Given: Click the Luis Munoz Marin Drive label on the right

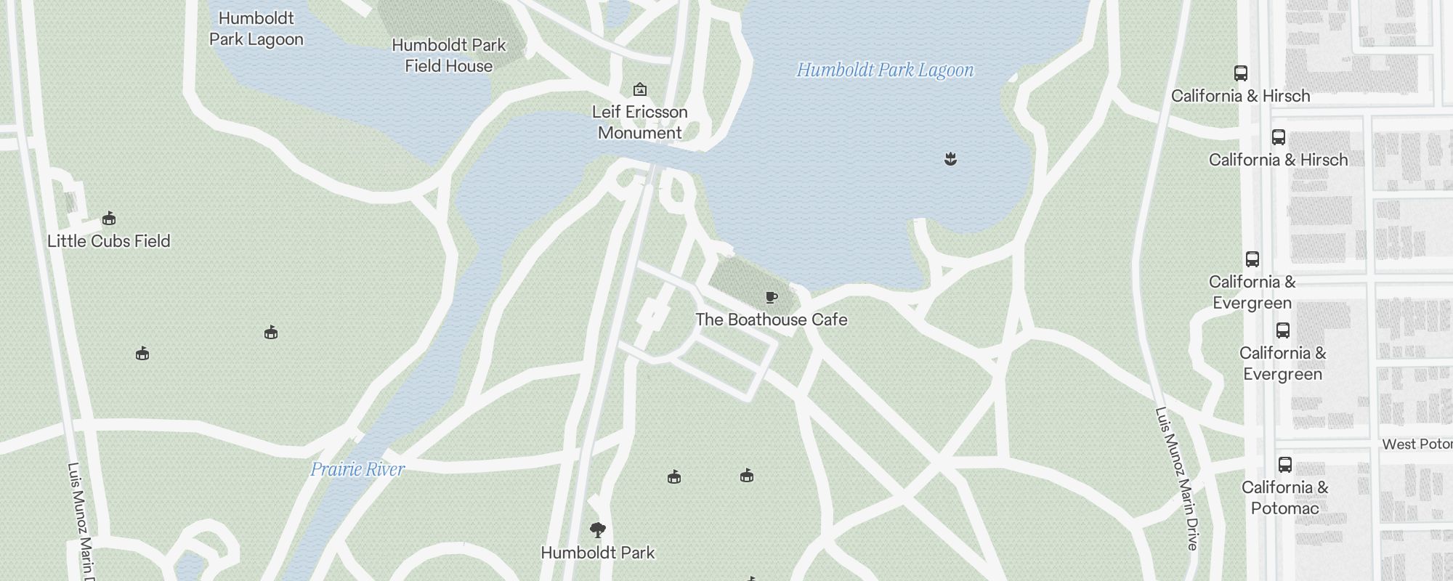Looking at the screenshot, I should [1177, 479].
